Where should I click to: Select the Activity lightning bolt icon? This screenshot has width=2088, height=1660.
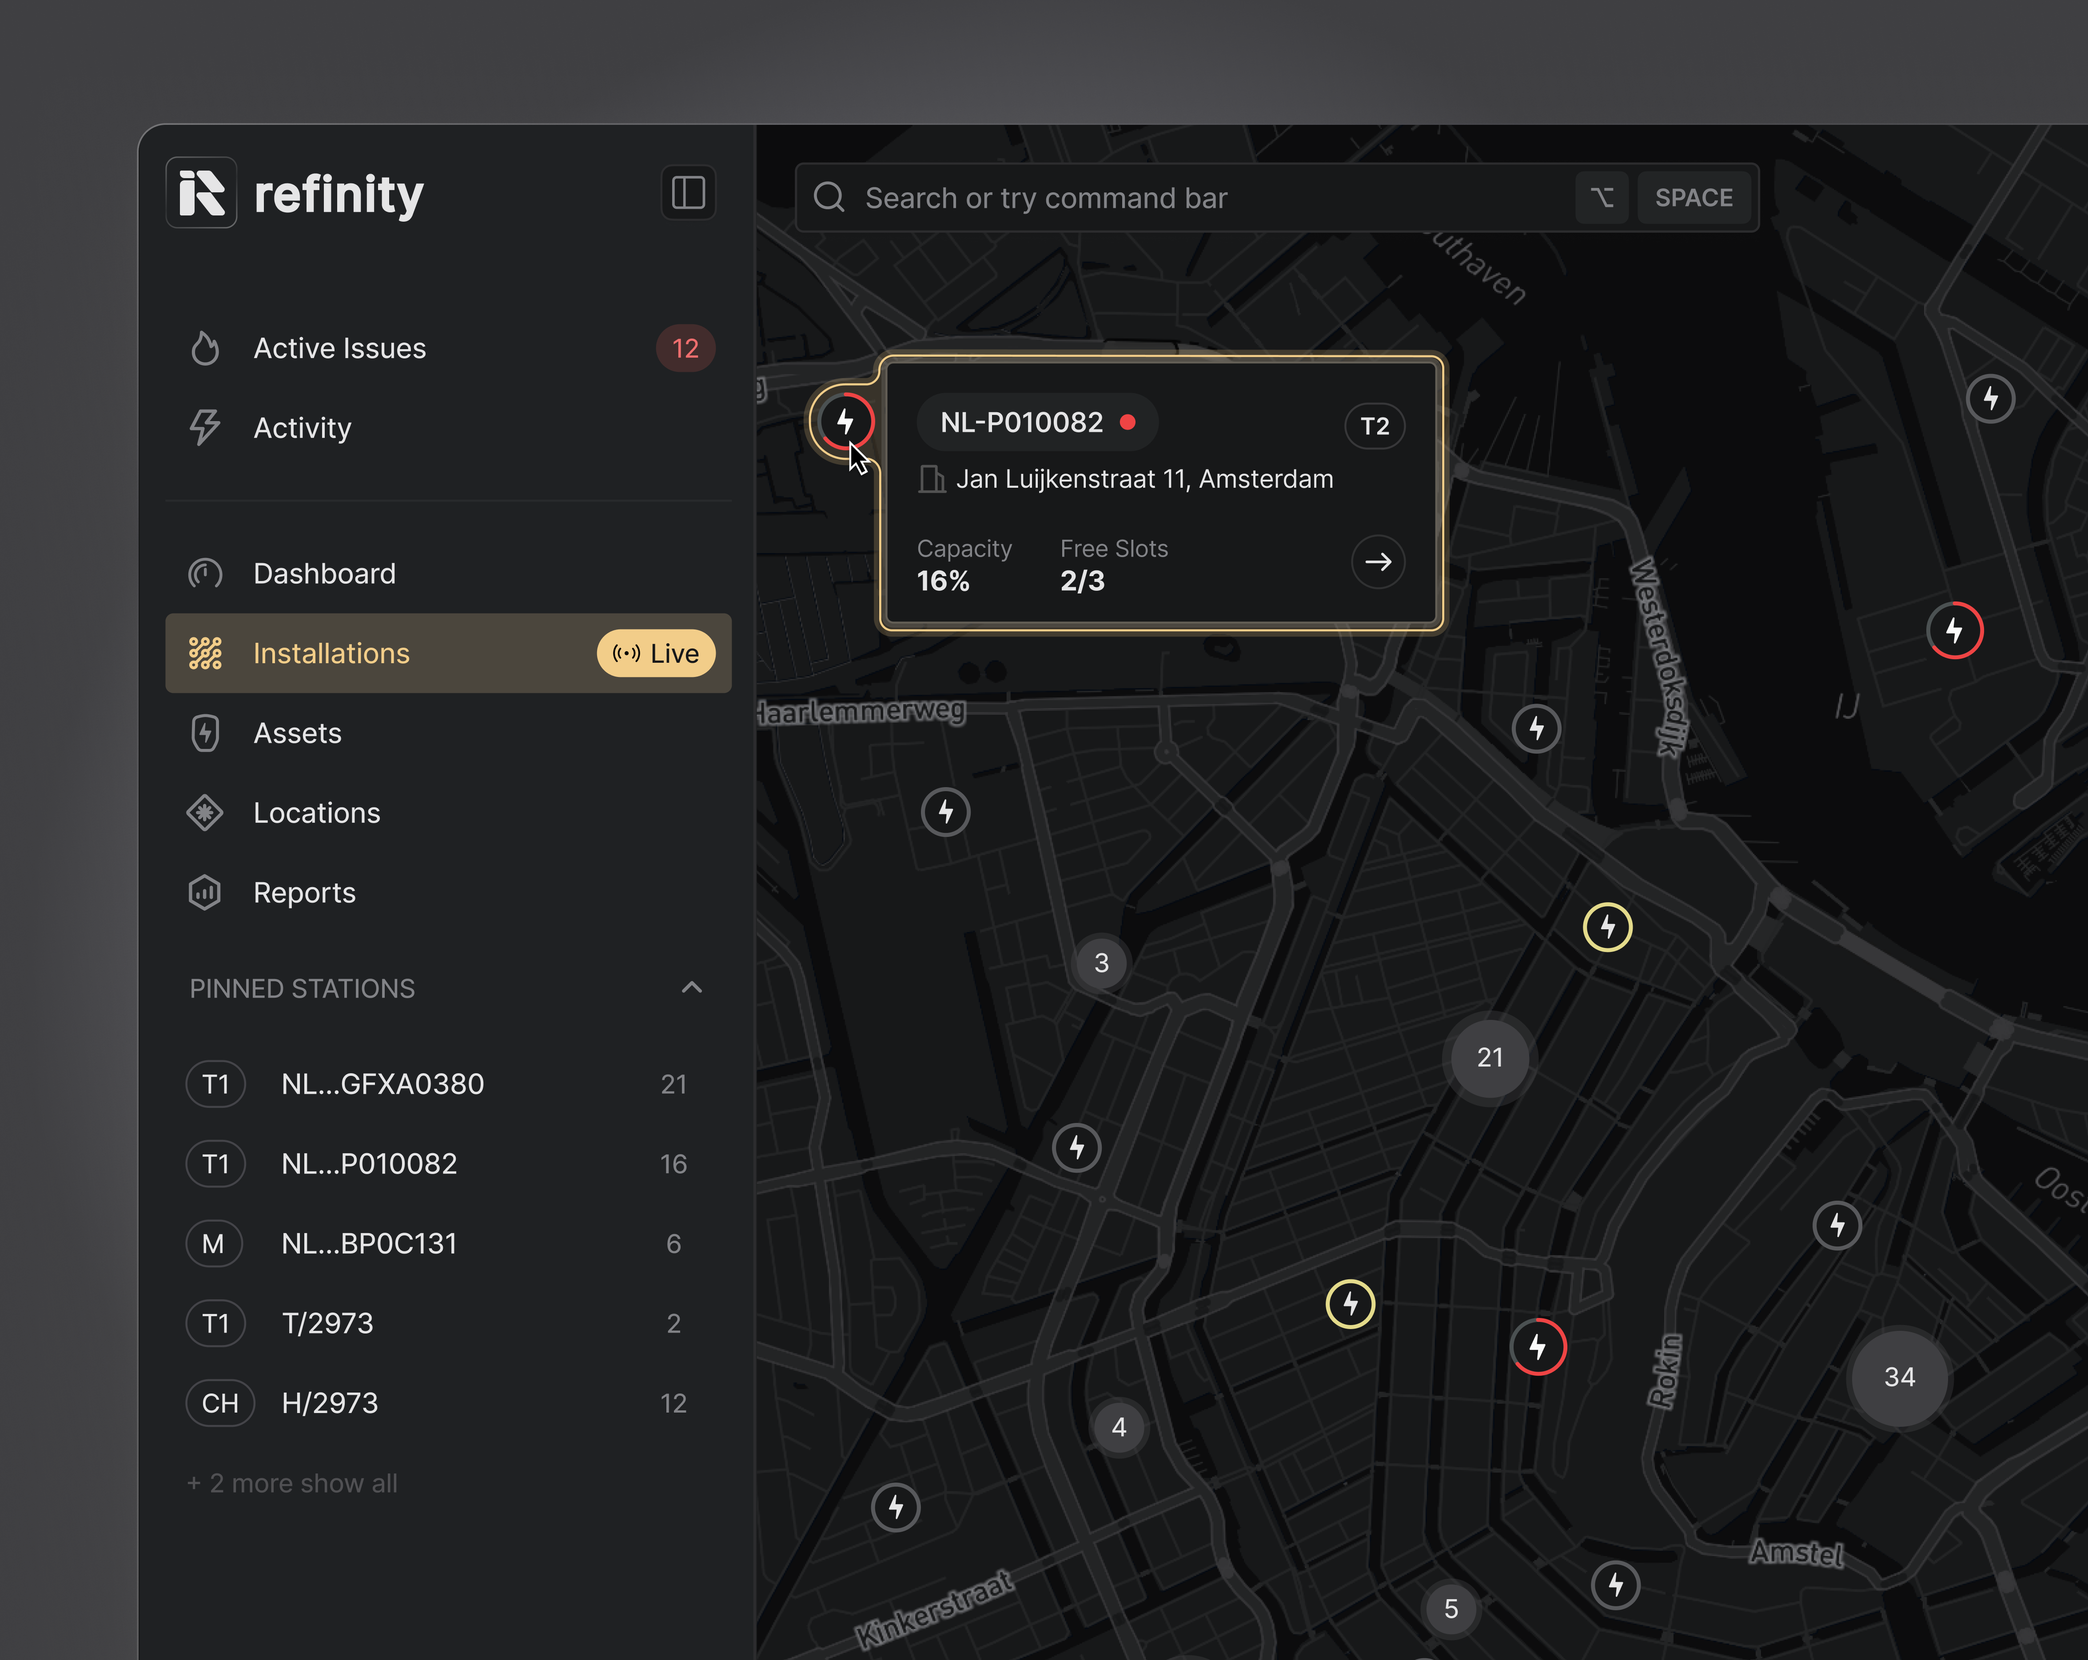[204, 427]
